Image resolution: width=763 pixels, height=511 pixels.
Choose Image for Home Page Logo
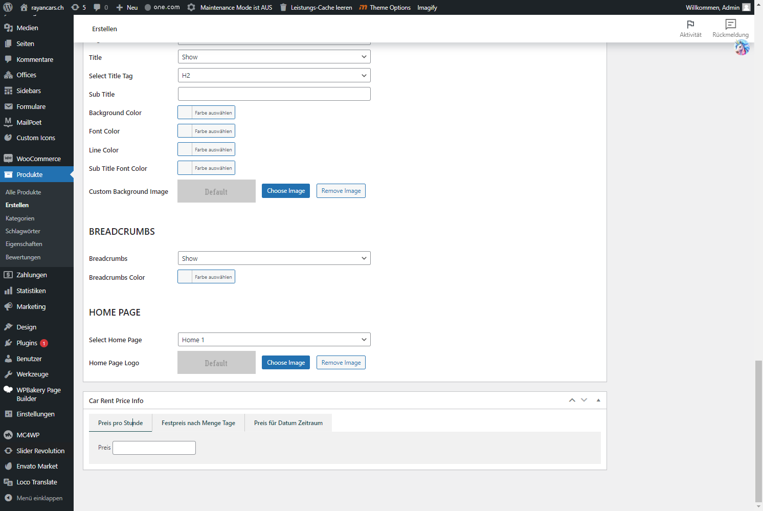(286, 363)
